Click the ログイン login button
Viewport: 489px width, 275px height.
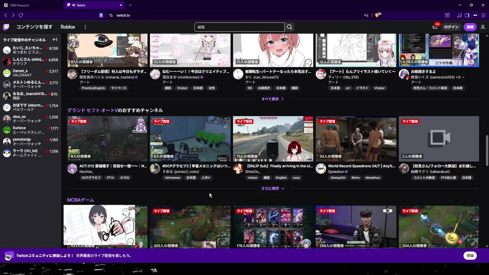451,27
